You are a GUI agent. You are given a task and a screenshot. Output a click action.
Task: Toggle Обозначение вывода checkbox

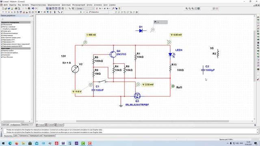click(2, 33)
